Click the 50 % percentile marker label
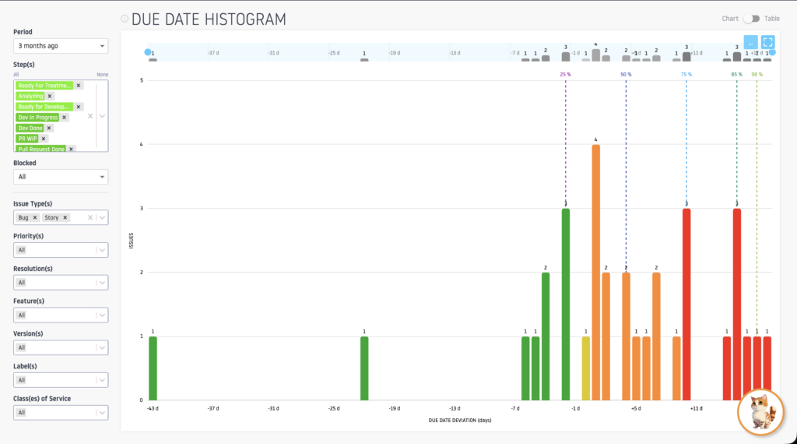This screenshot has width=797, height=444. [x=626, y=74]
